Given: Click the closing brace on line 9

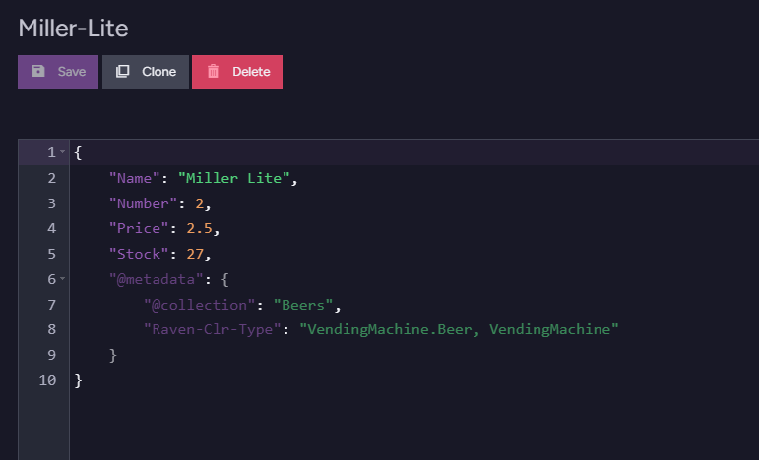Looking at the screenshot, I should (113, 355).
